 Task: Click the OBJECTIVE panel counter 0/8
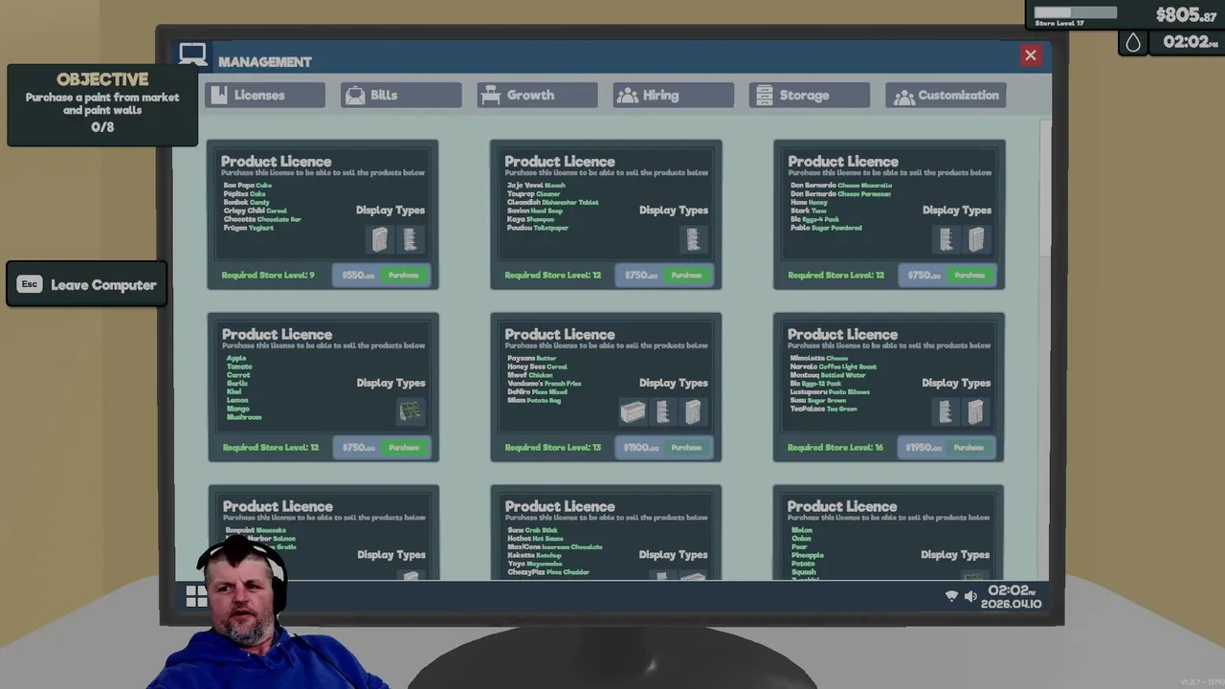pos(102,126)
